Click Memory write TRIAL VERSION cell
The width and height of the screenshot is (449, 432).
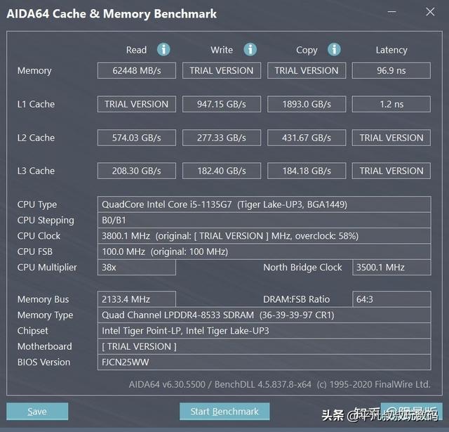(x=222, y=70)
